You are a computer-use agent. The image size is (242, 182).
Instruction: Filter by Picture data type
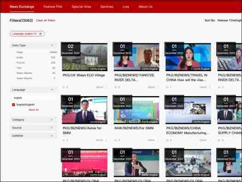pyautogui.click(x=21, y=63)
